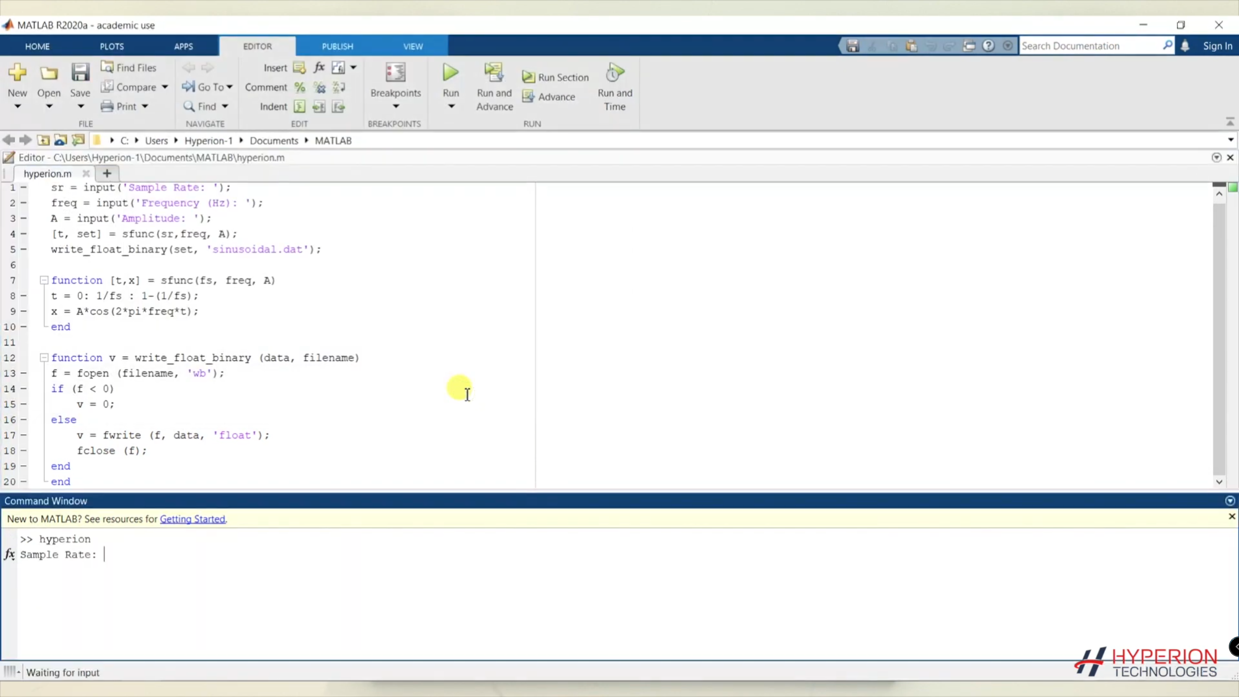The image size is (1239, 697).
Task: Click the Increase Indent icon
Action: pyautogui.click(x=319, y=106)
